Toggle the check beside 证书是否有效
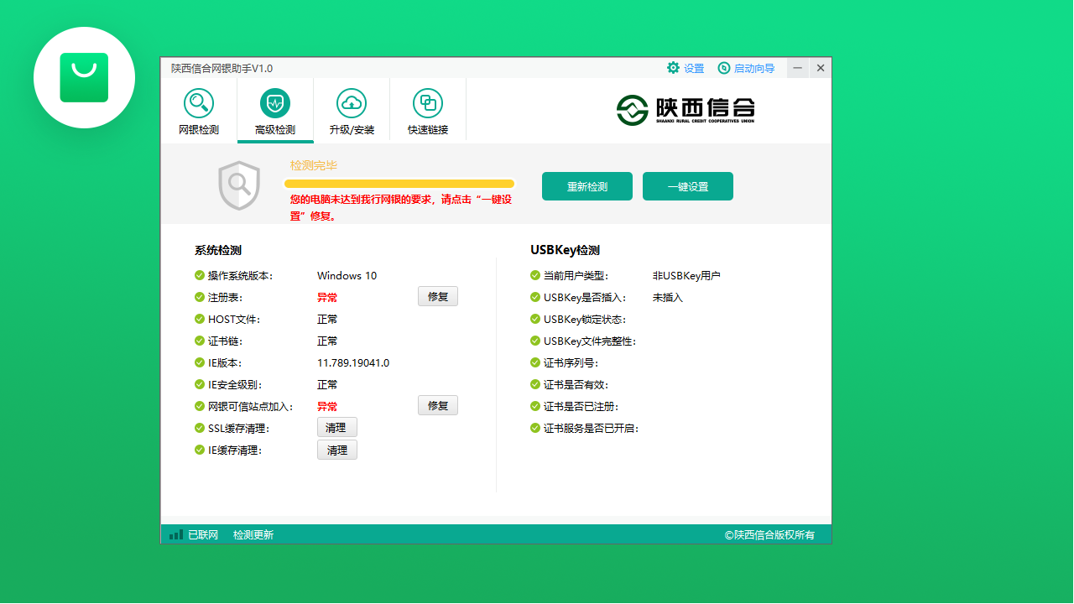The width and height of the screenshot is (1074, 604). pyautogui.click(x=534, y=384)
